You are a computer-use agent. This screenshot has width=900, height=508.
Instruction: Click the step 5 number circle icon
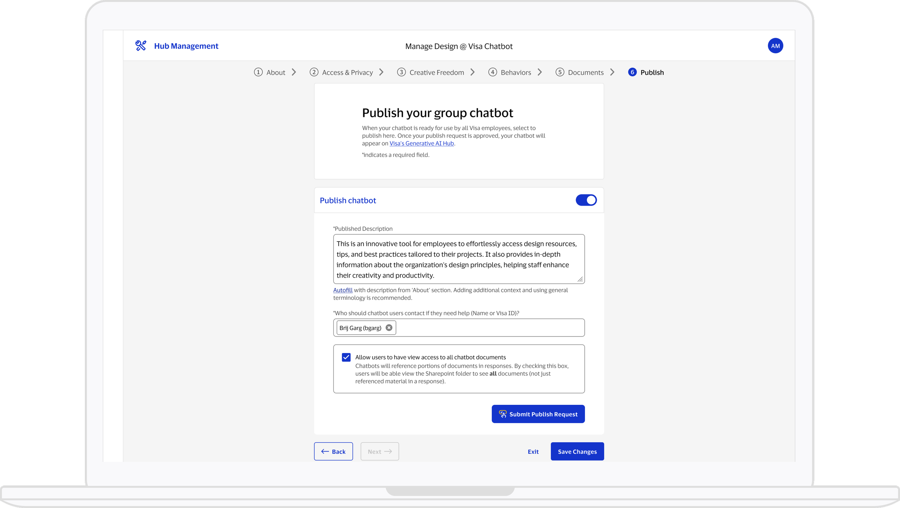point(559,72)
